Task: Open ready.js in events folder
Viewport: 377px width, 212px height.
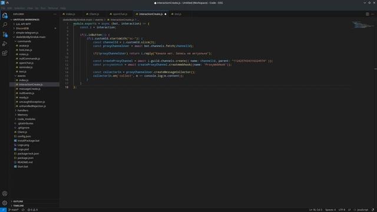Action: (24, 98)
